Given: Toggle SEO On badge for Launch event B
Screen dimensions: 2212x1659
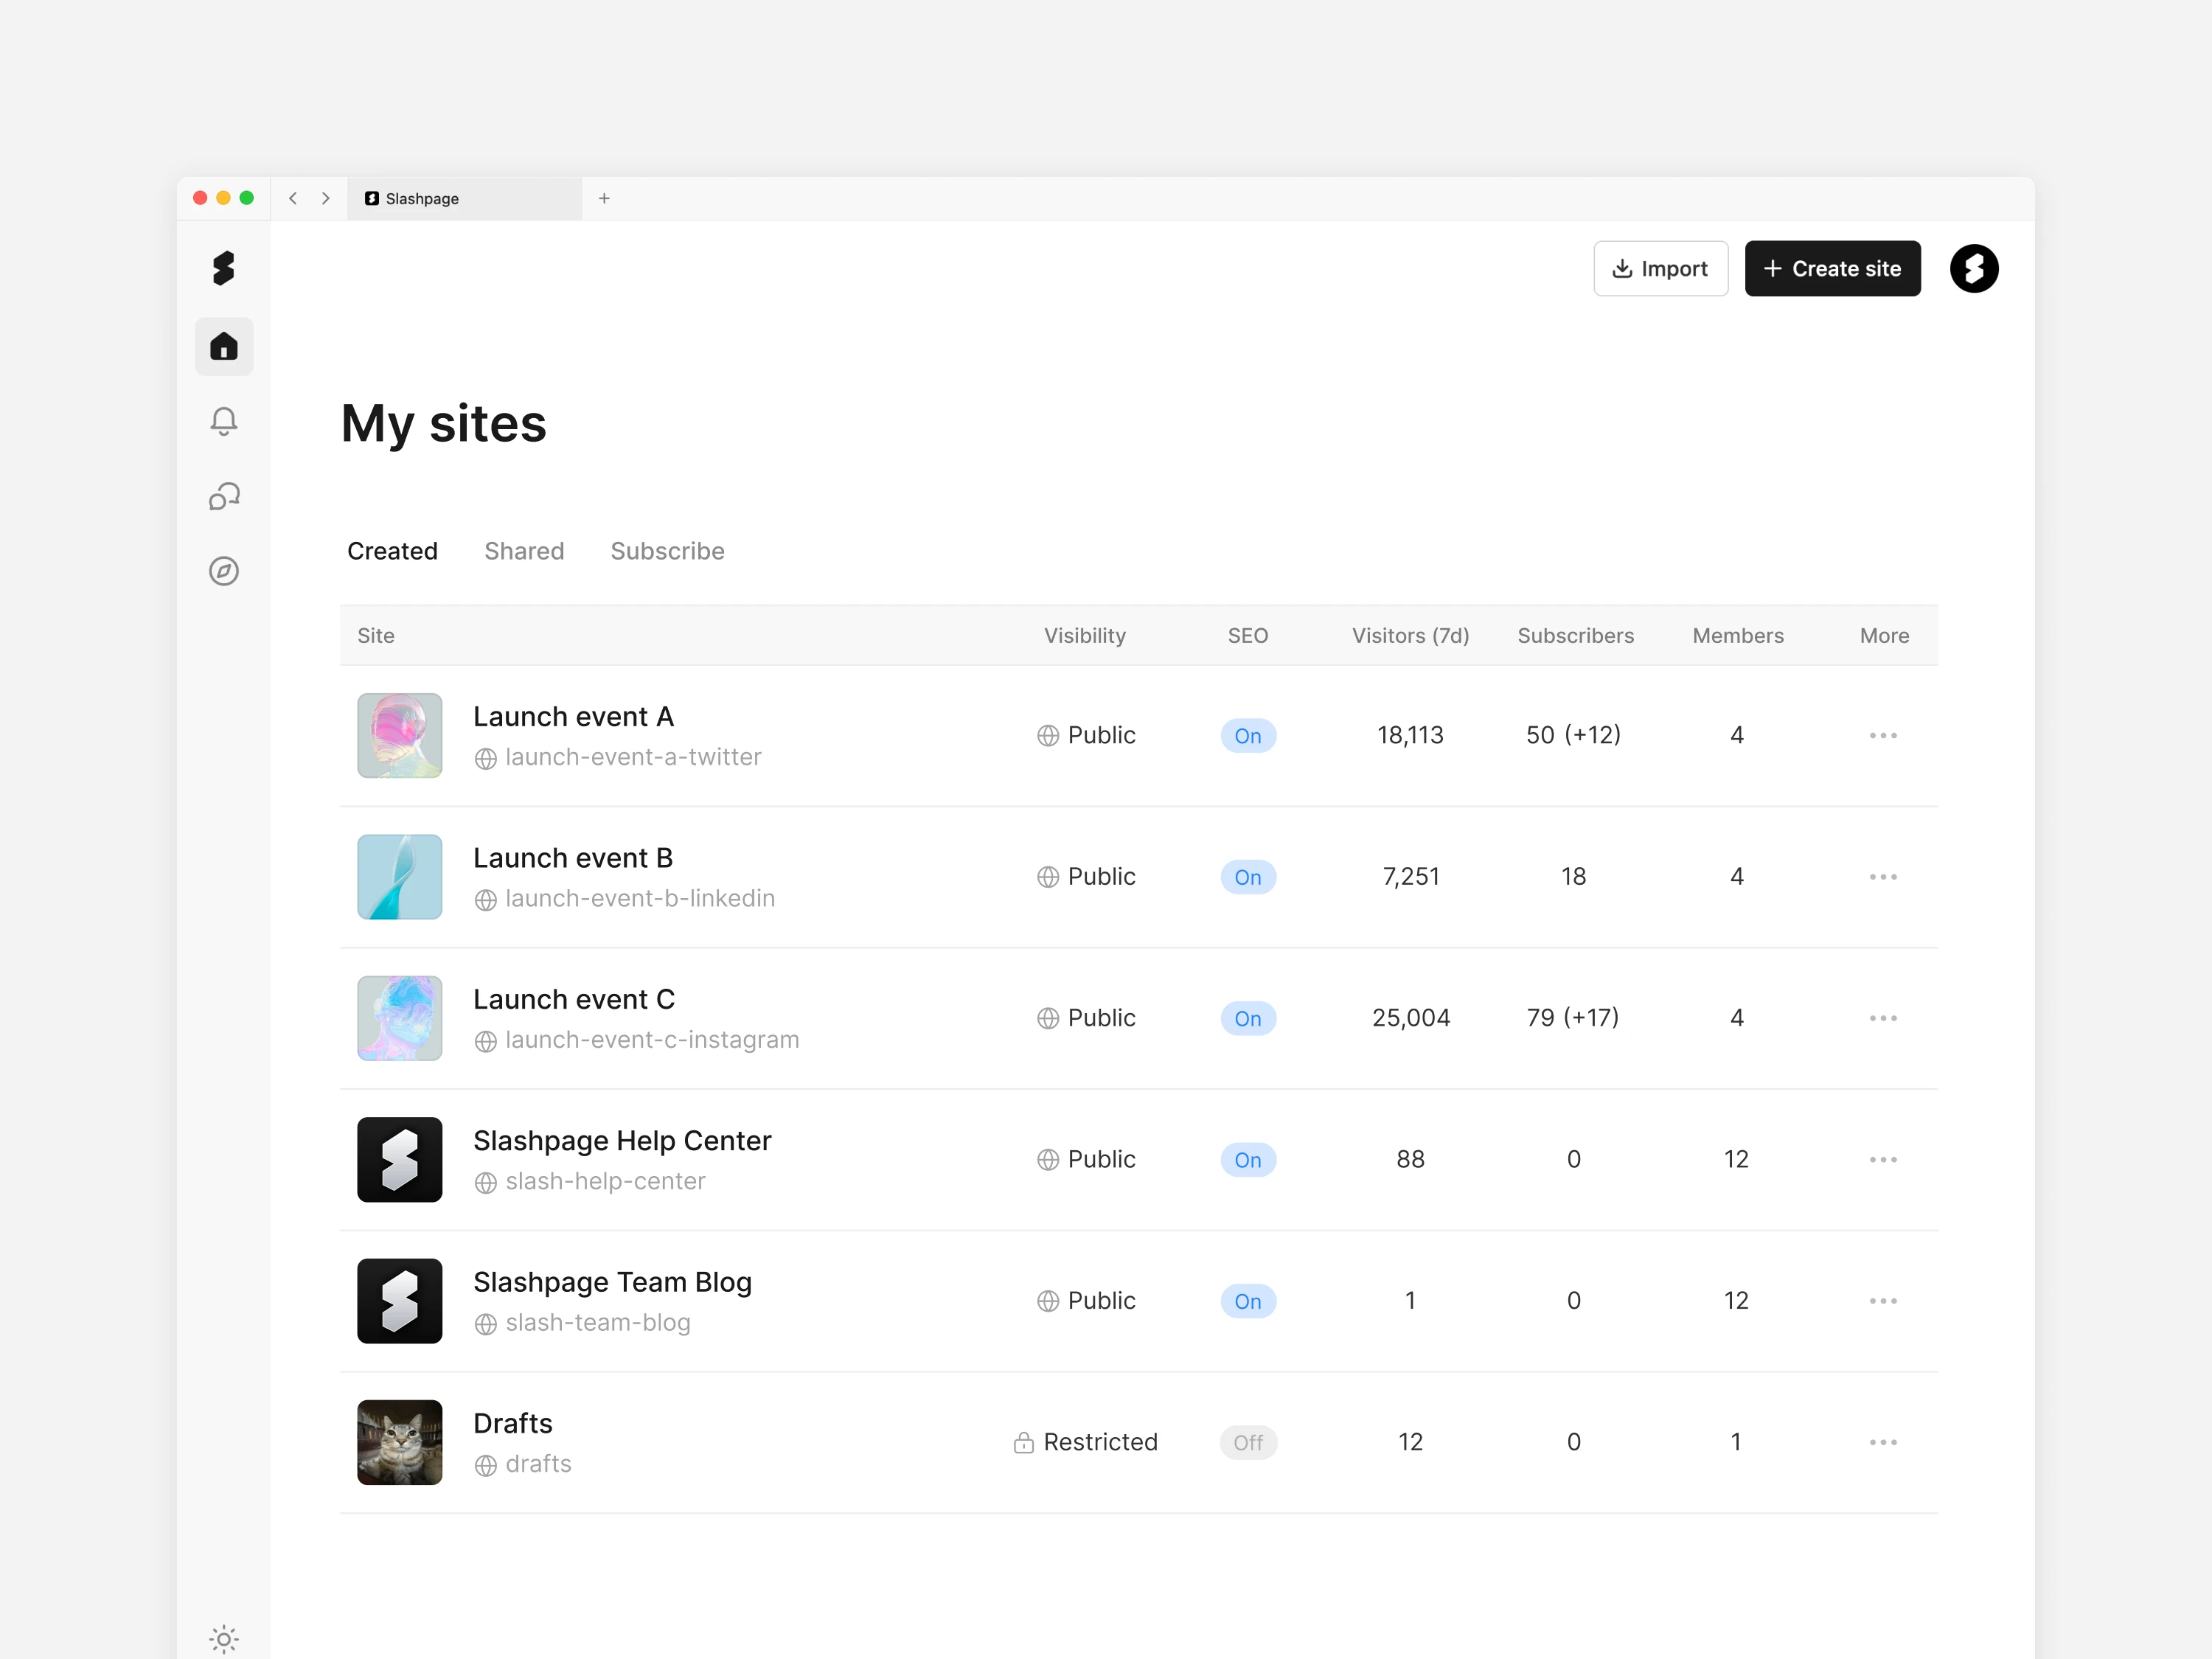Looking at the screenshot, I should (1248, 877).
